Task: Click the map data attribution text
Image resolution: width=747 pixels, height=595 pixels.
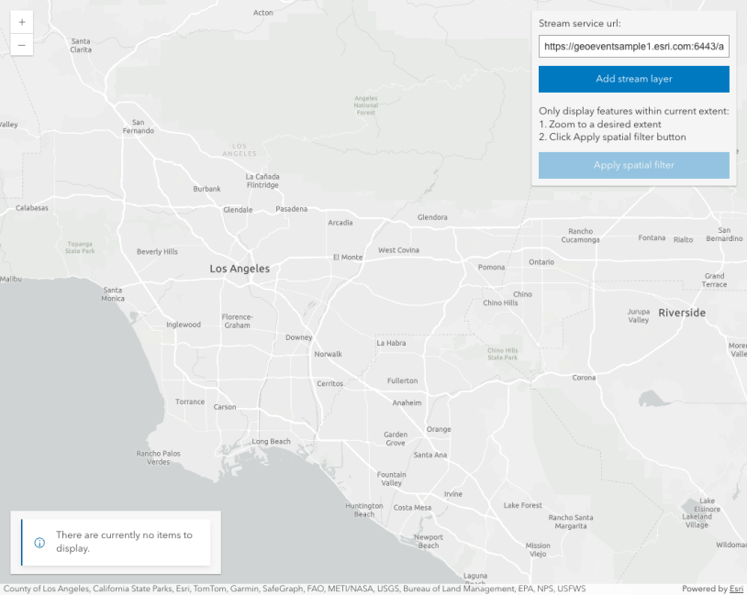Action: (294, 589)
